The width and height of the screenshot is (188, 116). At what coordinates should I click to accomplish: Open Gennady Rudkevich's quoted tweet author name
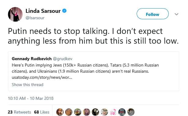coord(32,59)
